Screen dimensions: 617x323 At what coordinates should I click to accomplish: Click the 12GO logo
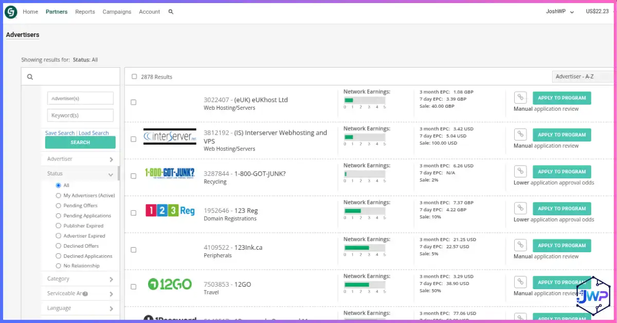170,284
